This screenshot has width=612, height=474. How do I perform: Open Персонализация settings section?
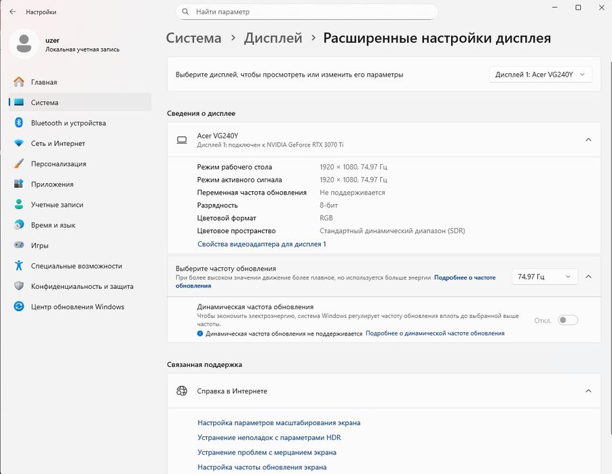click(80, 163)
